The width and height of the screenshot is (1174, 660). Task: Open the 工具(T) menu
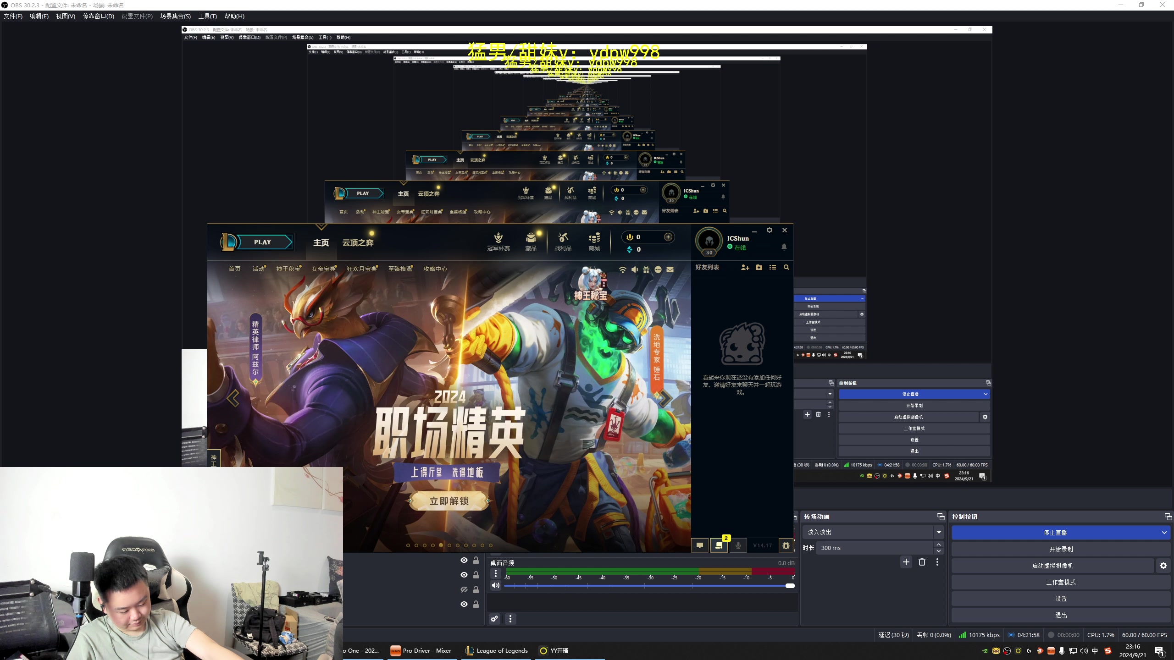point(207,16)
